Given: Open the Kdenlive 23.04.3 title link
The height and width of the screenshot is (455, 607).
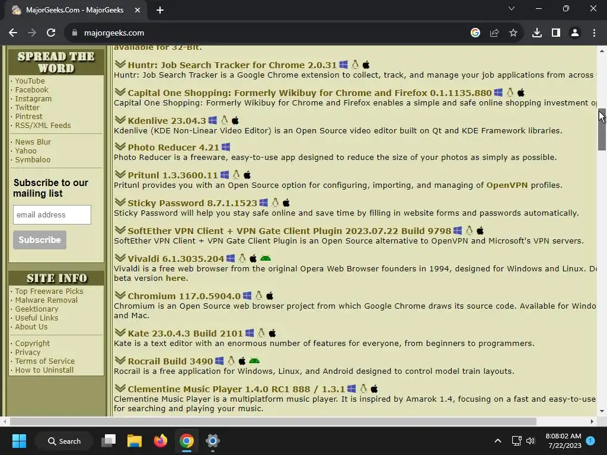Looking at the screenshot, I should click(167, 120).
